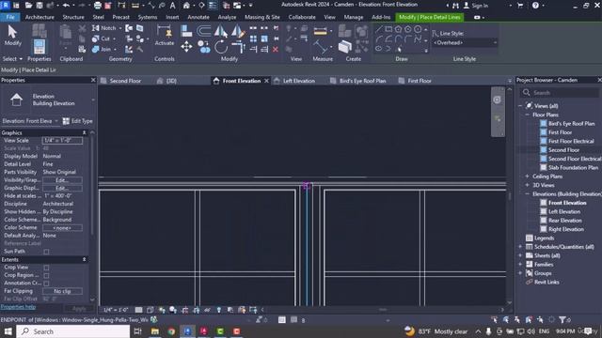602x338 pixels.
Task: Toggle the Sun Path checkbox
Action: (46, 252)
